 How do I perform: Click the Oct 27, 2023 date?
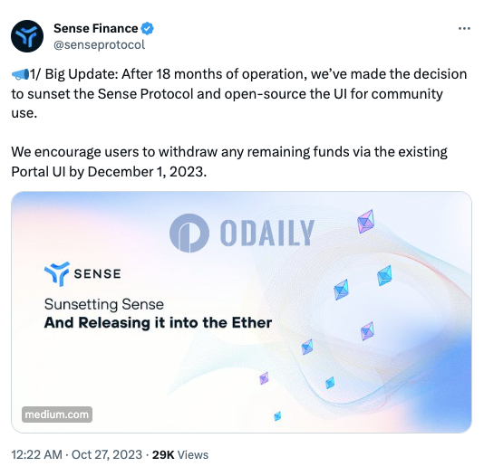click(107, 454)
